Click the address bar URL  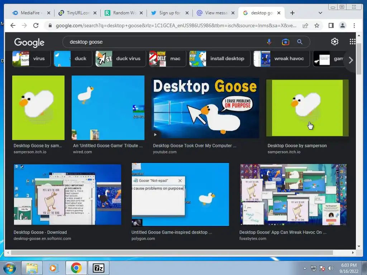[x=176, y=25]
